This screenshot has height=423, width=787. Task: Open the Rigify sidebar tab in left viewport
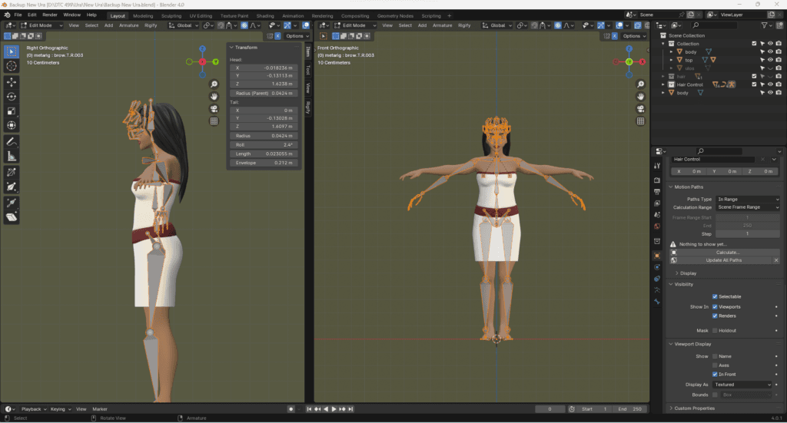308,107
